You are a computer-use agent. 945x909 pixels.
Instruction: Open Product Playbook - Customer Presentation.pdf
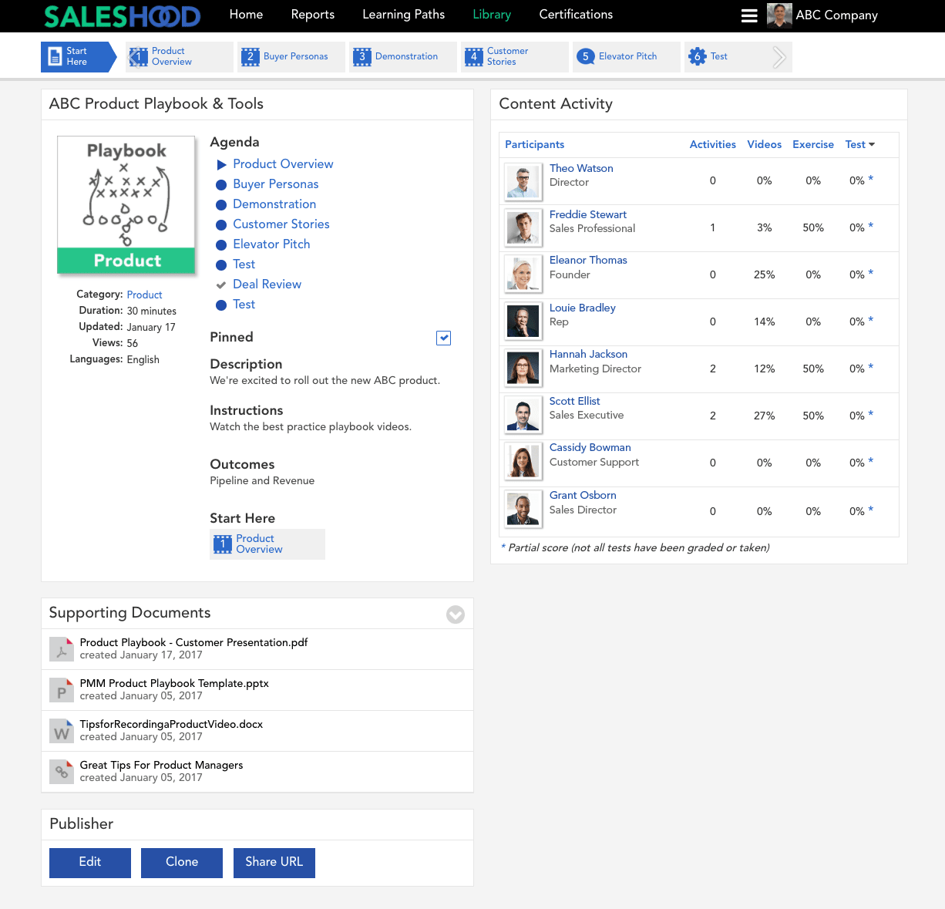(x=193, y=642)
